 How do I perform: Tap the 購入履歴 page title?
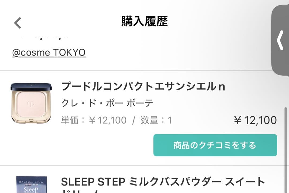(144, 22)
